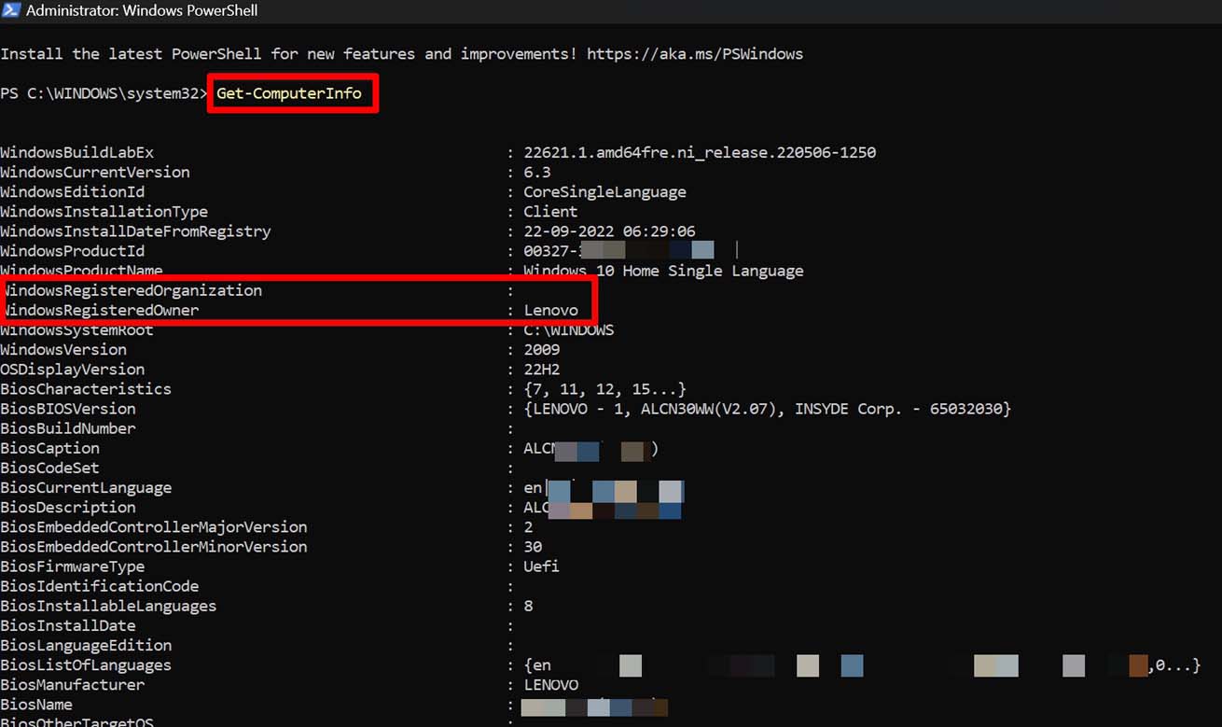The image size is (1222, 727).
Task: Select the WindowsEditionId property name
Action: [72, 191]
